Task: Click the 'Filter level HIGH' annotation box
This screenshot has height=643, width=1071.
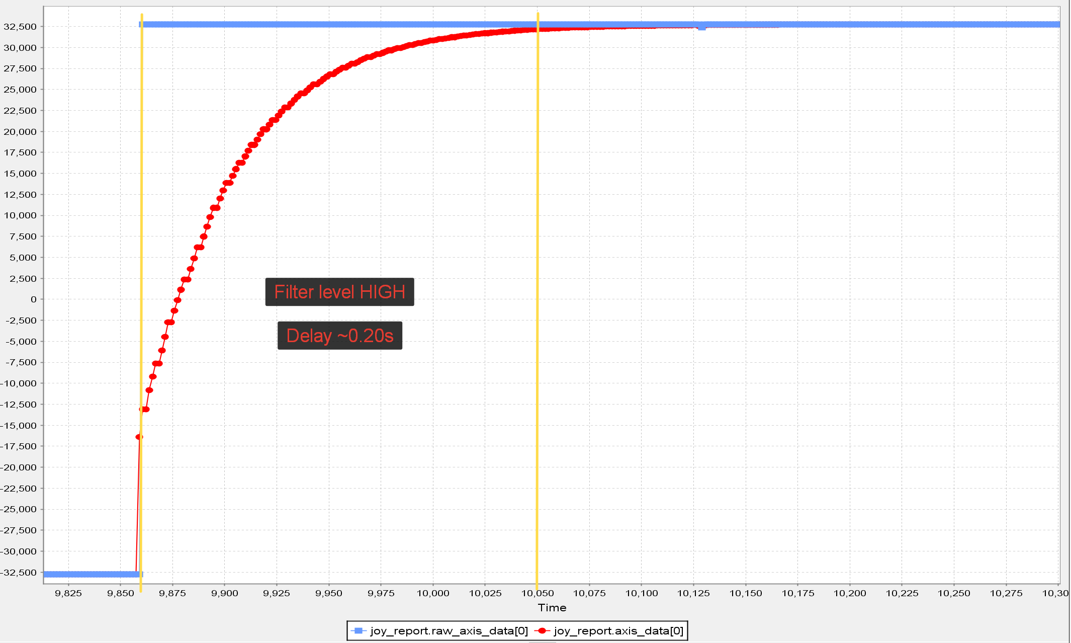Action: point(340,292)
